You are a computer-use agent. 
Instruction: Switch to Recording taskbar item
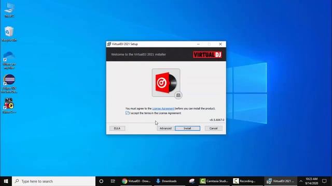(x=247, y=181)
